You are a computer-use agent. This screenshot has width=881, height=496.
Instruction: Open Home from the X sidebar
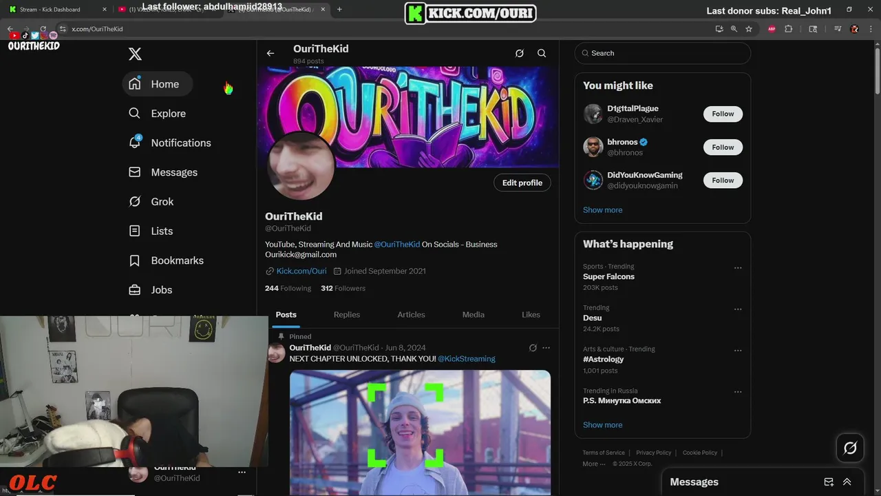(x=157, y=84)
